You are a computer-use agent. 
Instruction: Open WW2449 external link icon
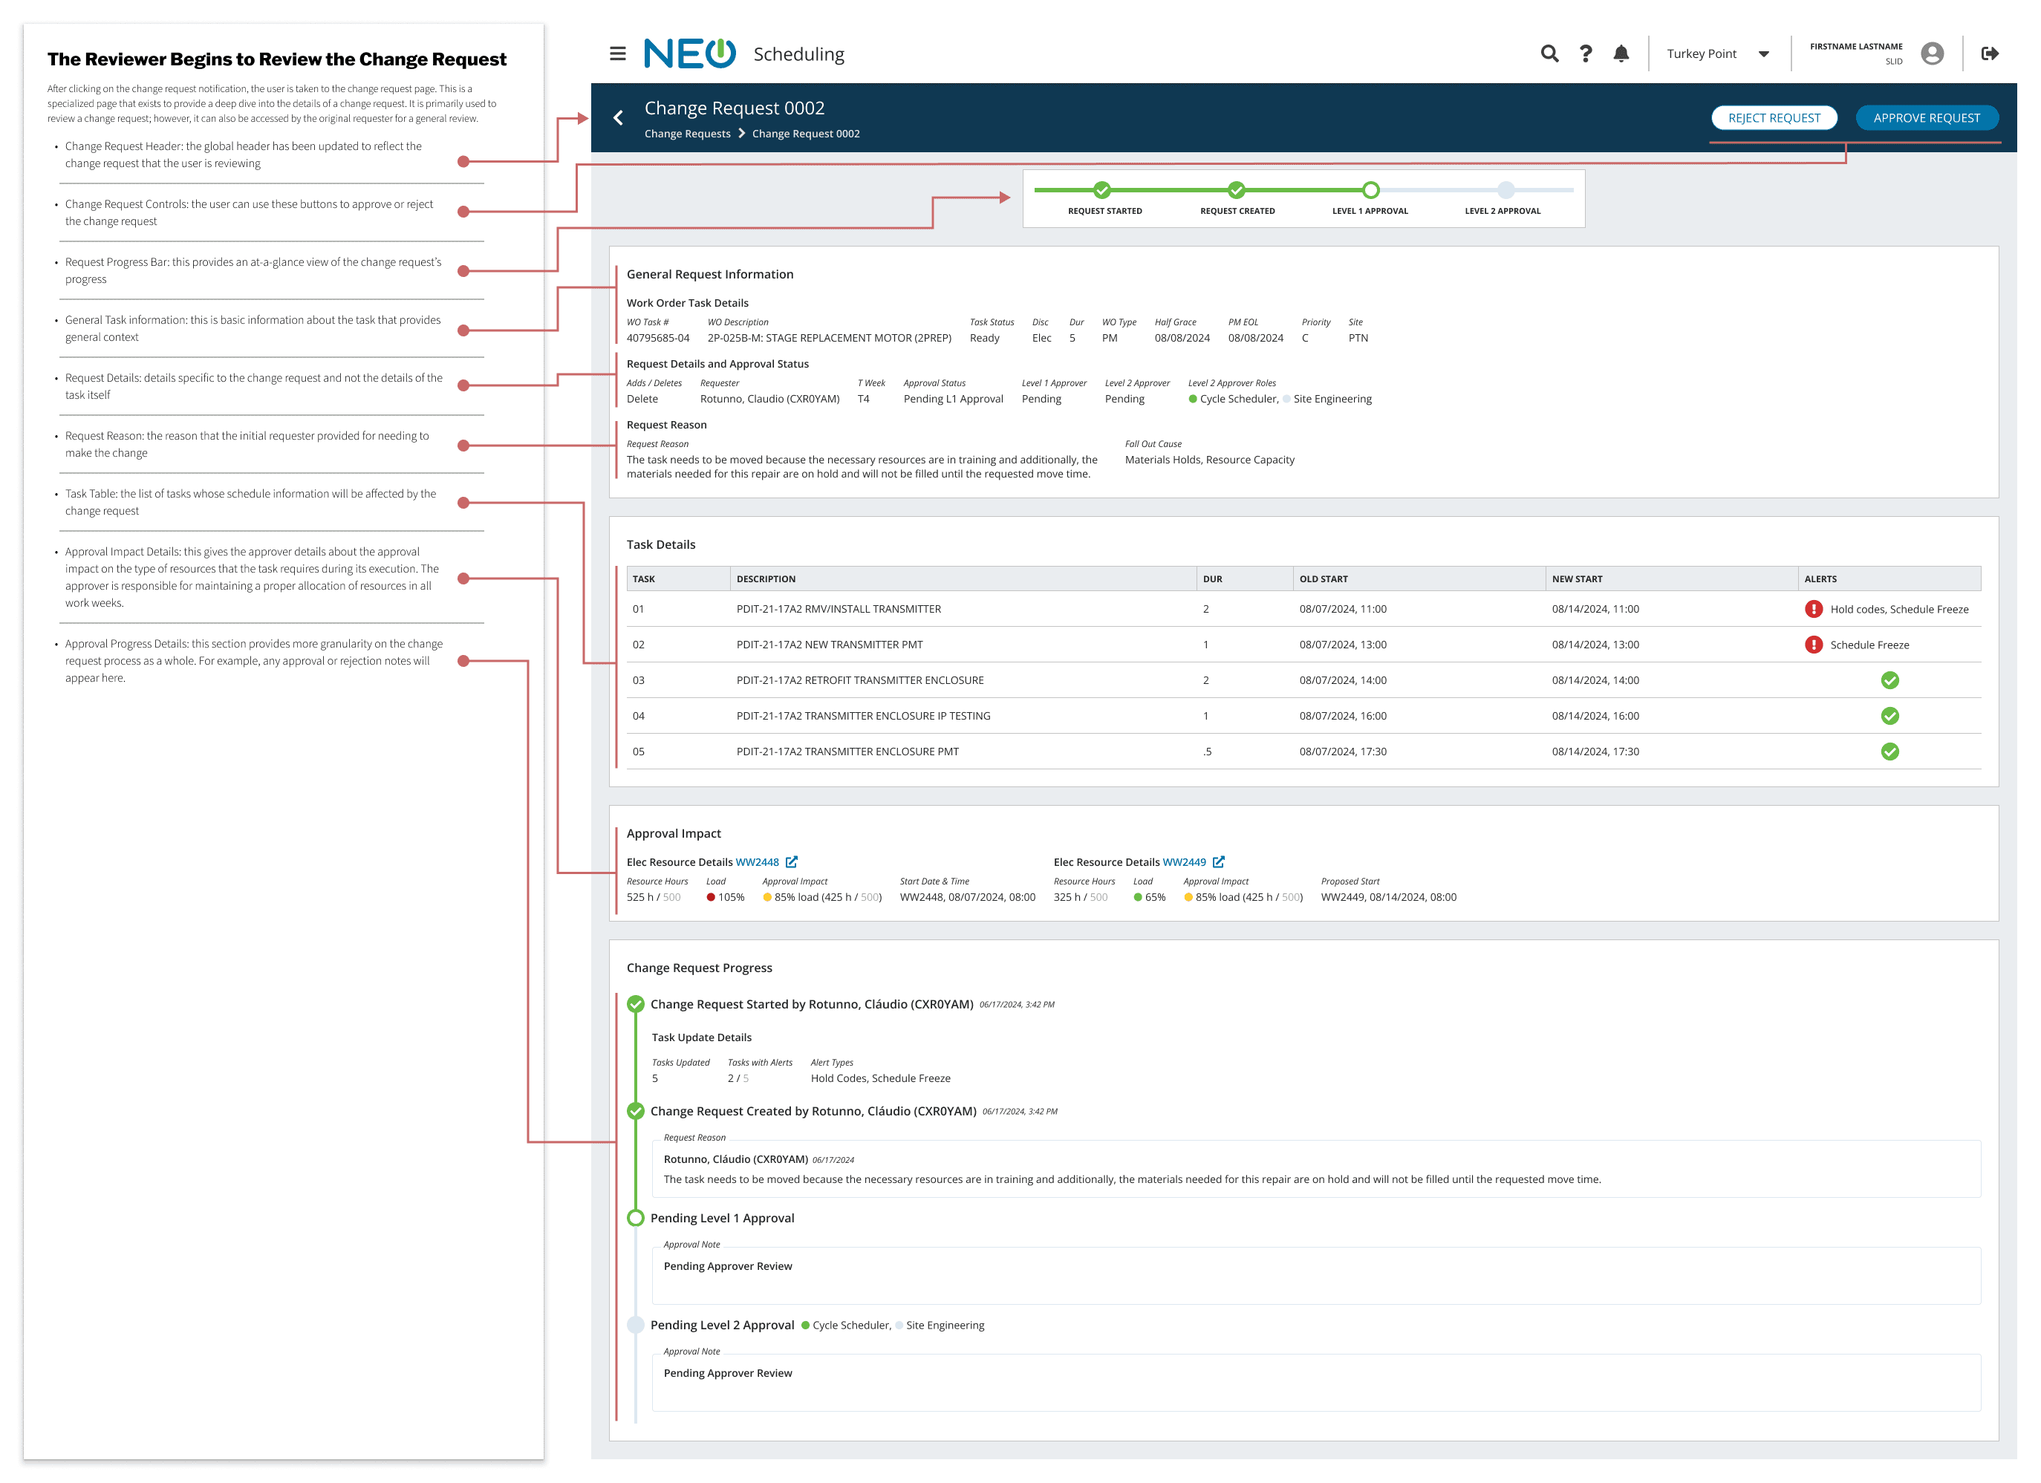coord(1219,862)
